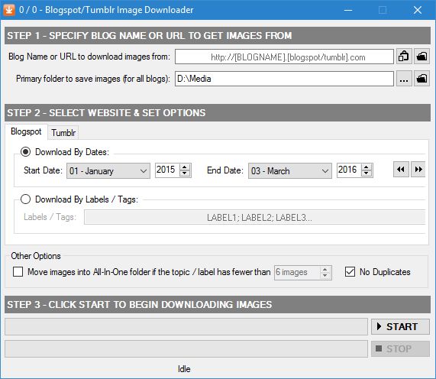This screenshot has height=379, width=436.
Task: Increase the start year 2015 with up arrow
Action: pos(185,167)
